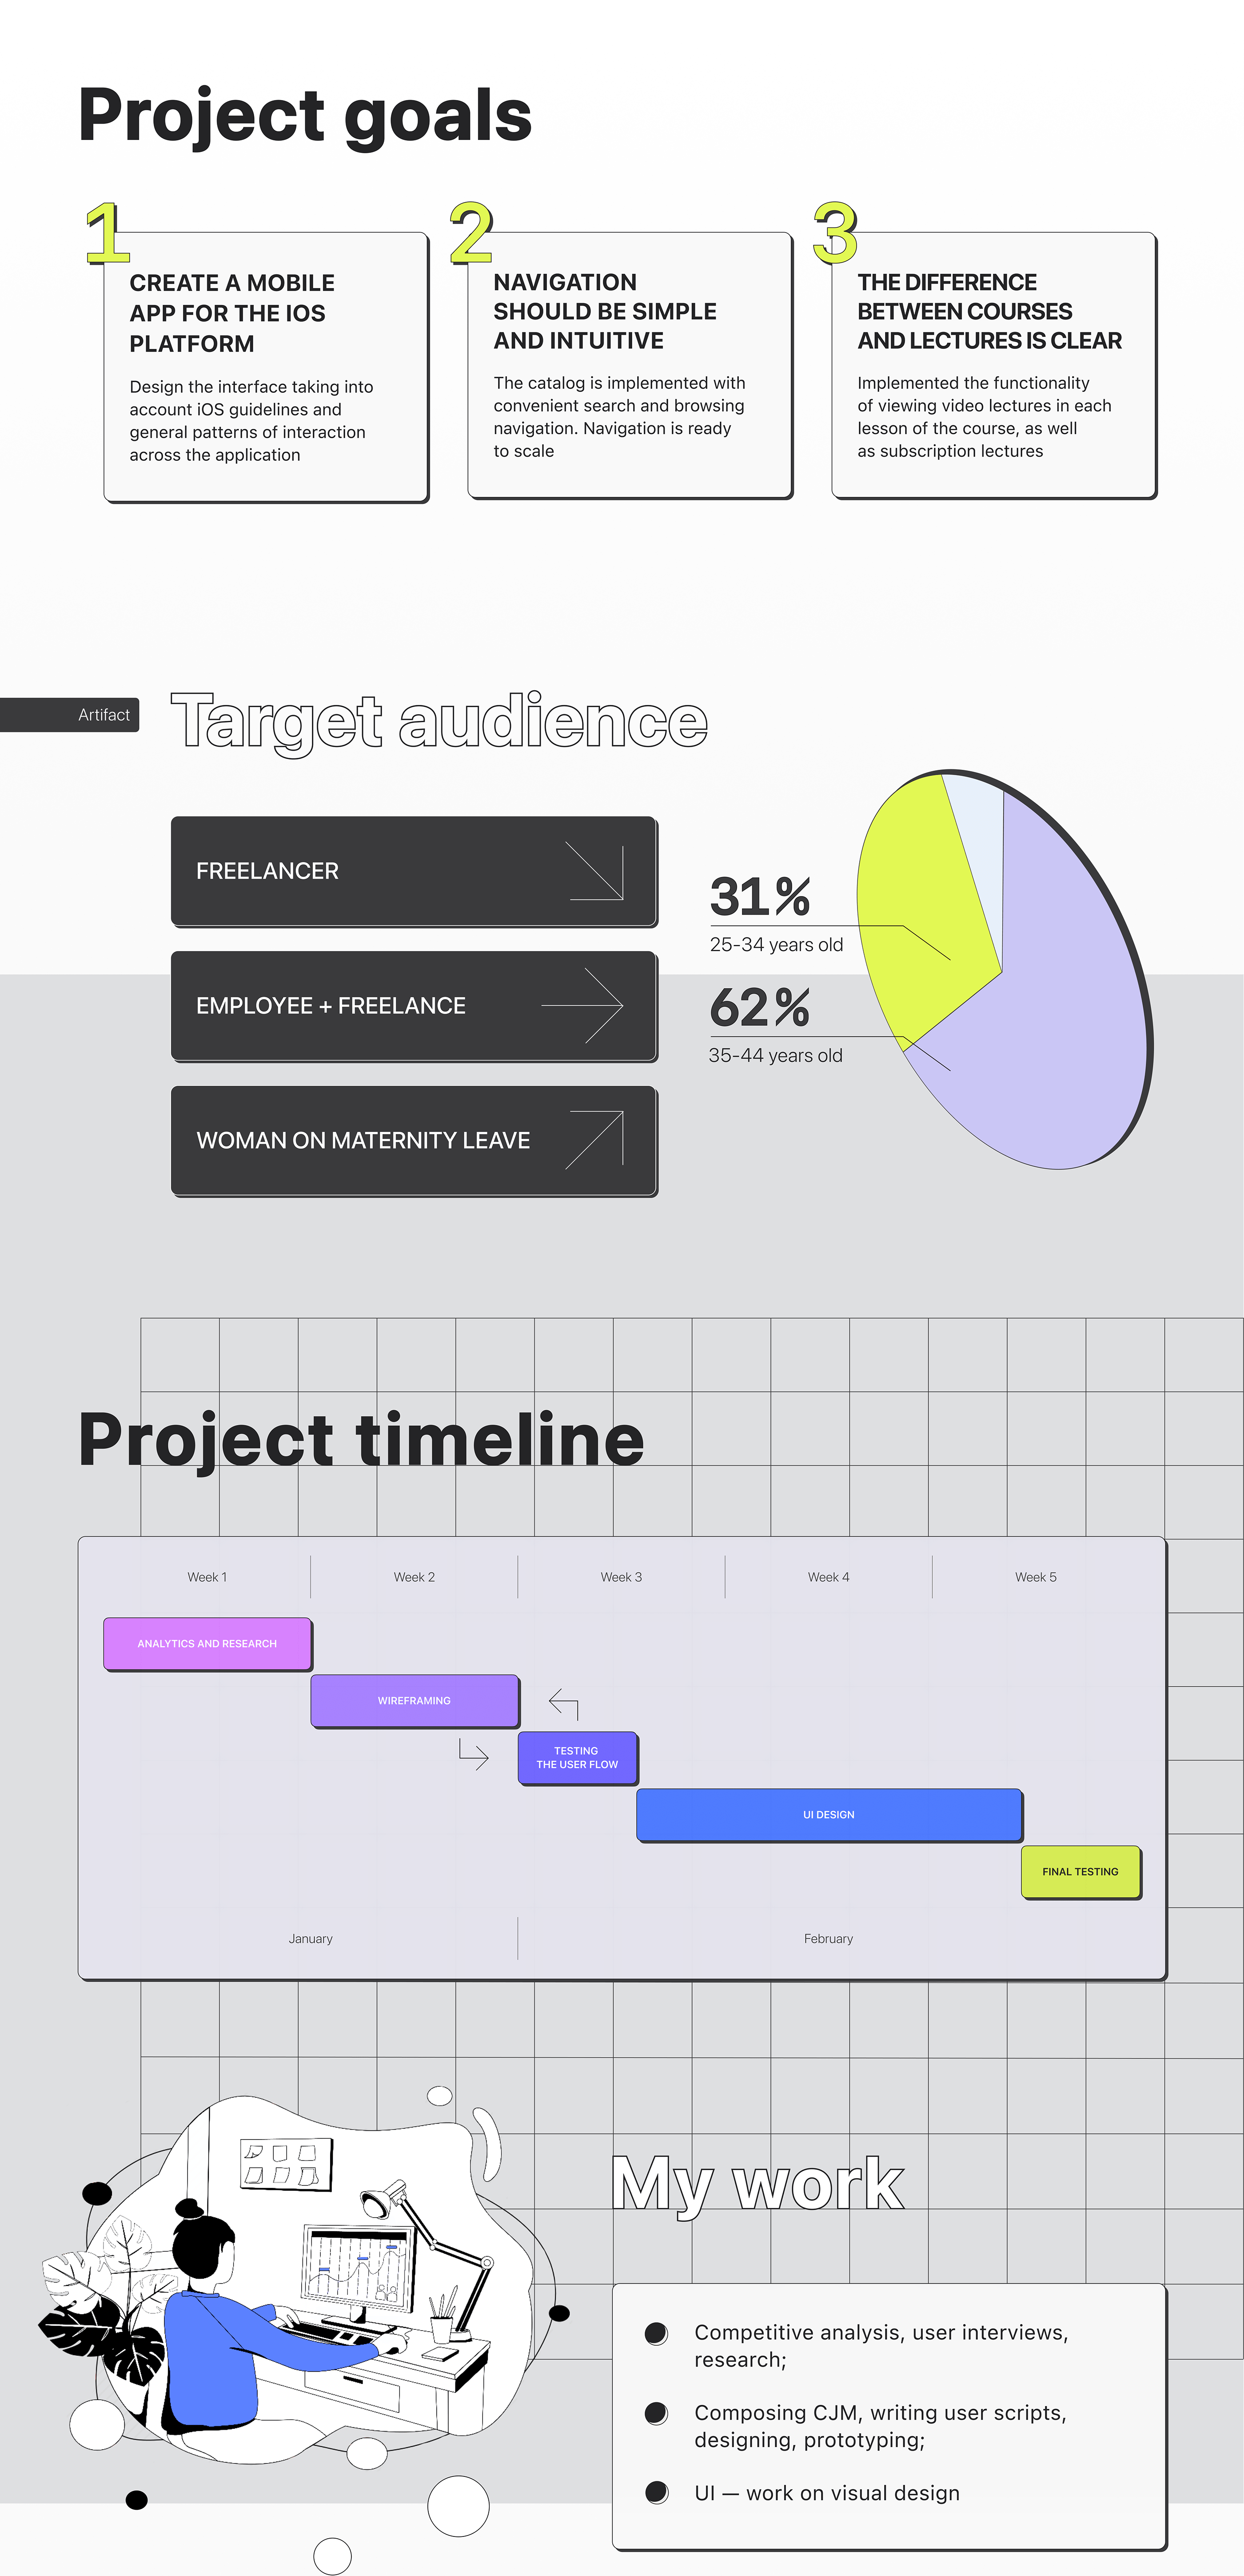The image size is (1244, 2576).
Task: Click the bullet beside Composing CJM item
Action: click(x=656, y=2413)
